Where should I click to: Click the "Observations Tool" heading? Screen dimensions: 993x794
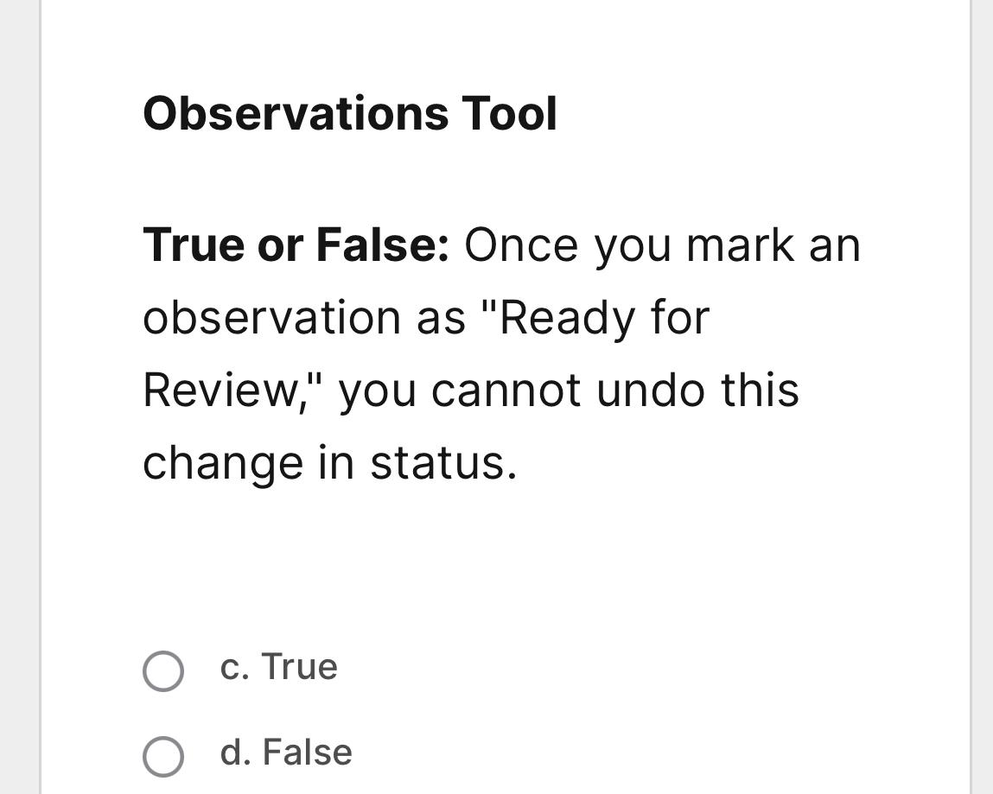click(351, 111)
